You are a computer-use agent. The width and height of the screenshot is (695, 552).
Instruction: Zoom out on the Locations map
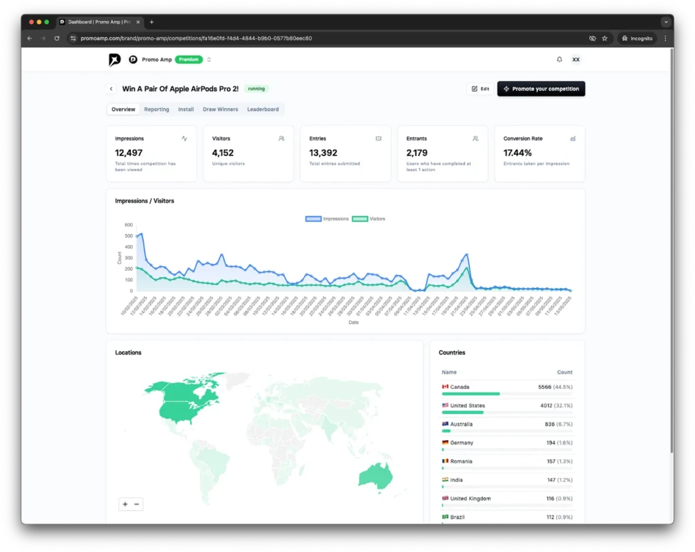(x=136, y=504)
